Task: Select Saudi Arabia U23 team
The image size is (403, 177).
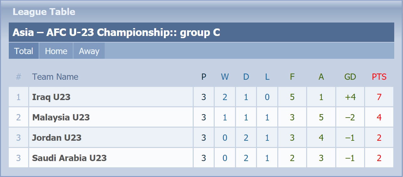Action: (x=69, y=158)
